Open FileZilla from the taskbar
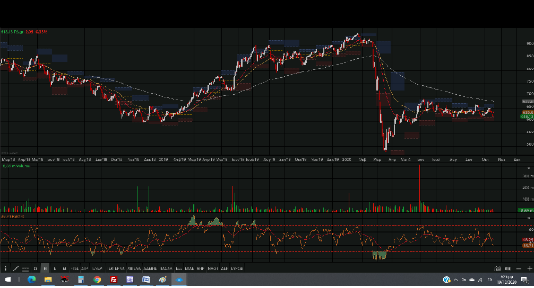The width and height of the screenshot is (534, 288). point(114,279)
